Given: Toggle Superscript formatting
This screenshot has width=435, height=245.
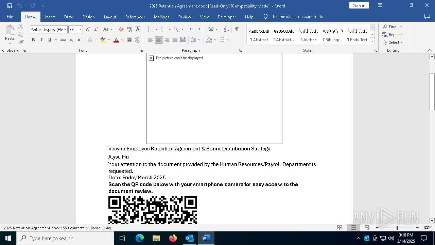Looking at the screenshot, I should 80,40.
